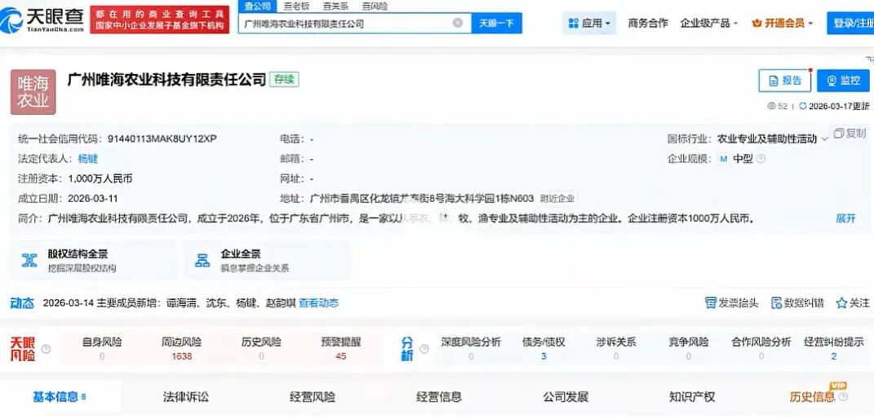Click the 应用 grid icon menu

coord(589,24)
